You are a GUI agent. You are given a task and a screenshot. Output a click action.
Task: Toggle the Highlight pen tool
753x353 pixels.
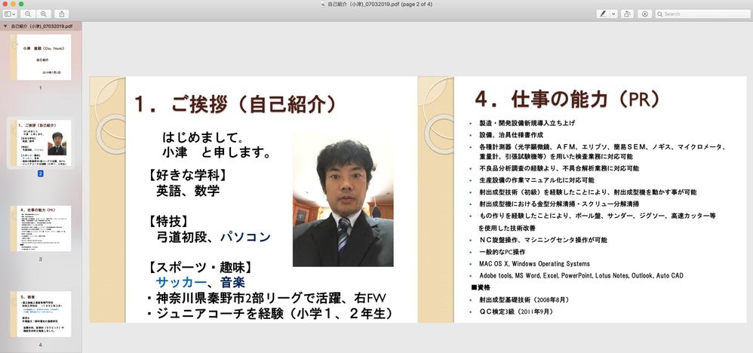click(603, 14)
